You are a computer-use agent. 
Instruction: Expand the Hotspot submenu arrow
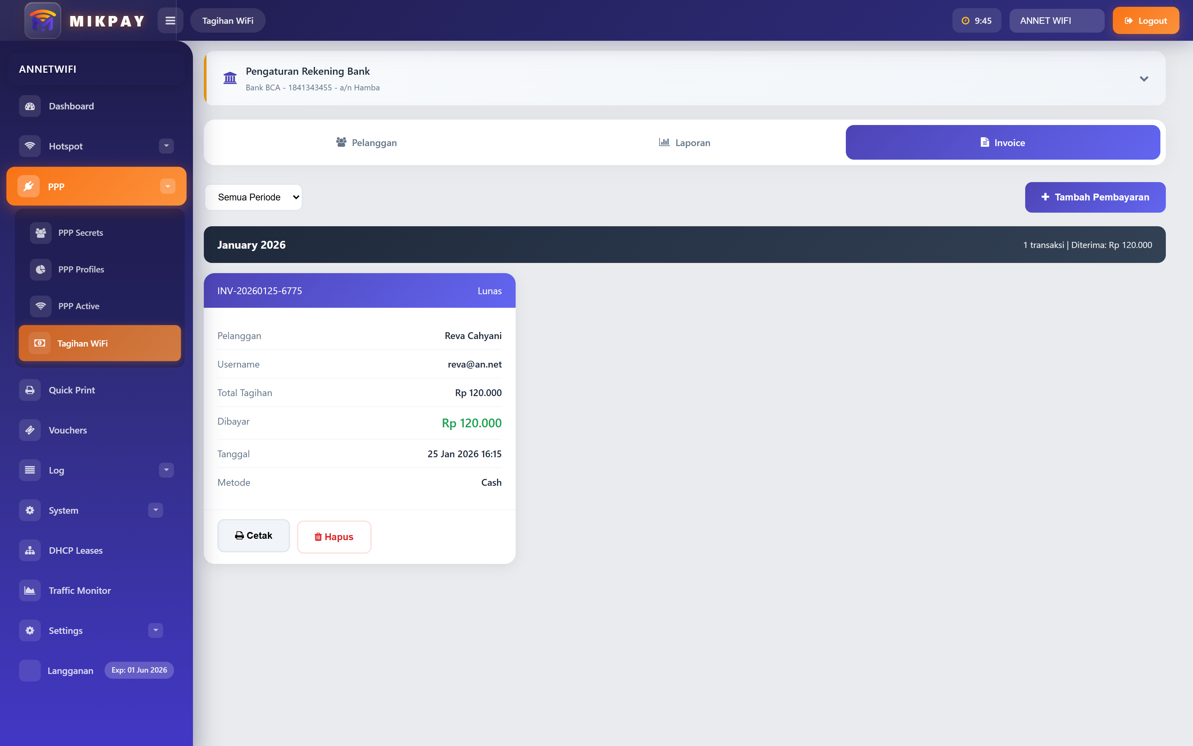[x=166, y=146]
